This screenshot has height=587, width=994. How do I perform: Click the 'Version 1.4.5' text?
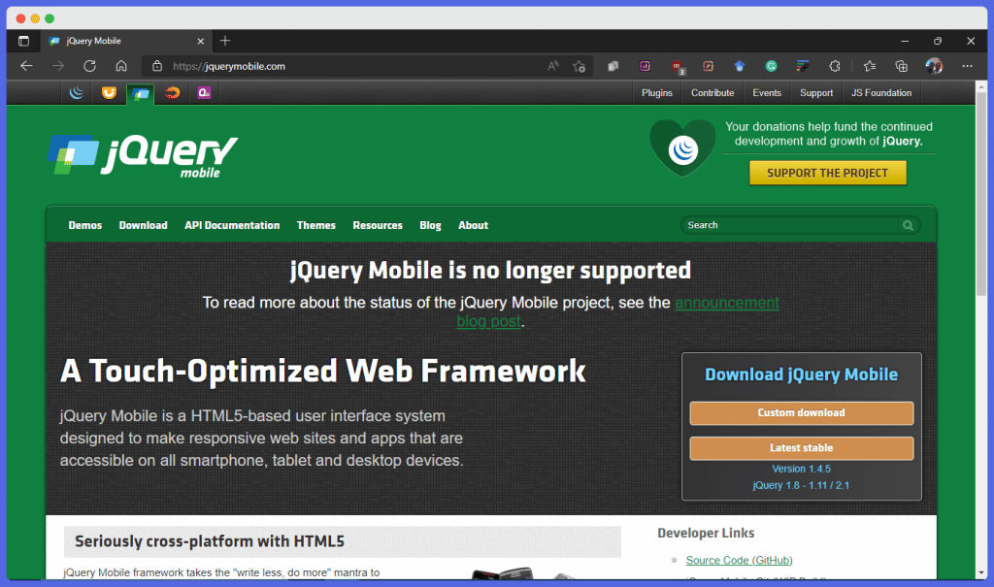point(801,469)
